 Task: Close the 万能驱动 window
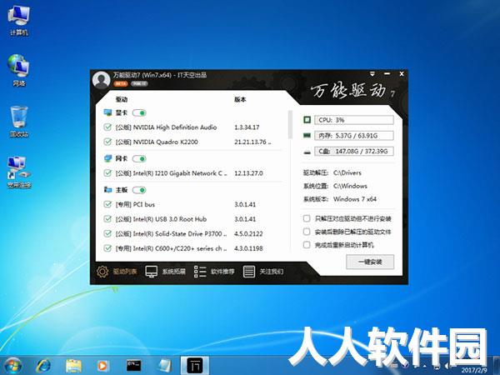(402, 74)
